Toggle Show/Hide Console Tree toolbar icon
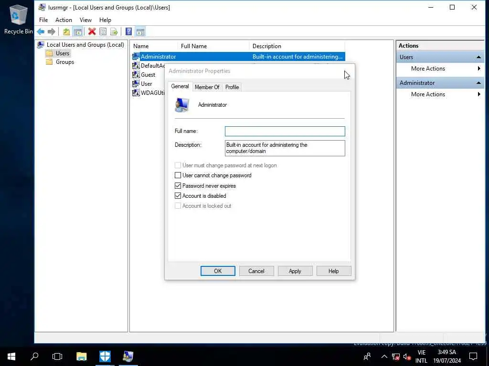This screenshot has height=366, width=489. tap(77, 31)
